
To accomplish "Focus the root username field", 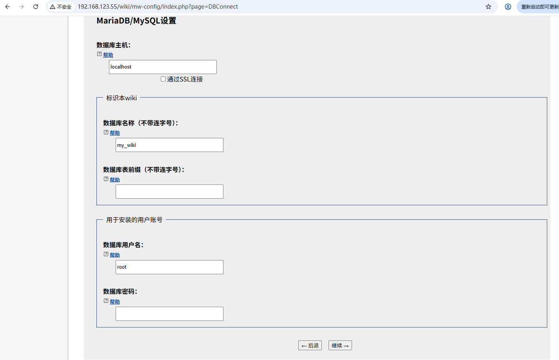I will point(169,267).
